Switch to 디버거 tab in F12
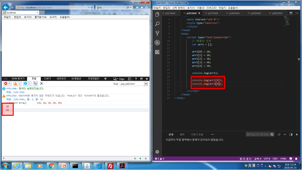 [48, 78]
